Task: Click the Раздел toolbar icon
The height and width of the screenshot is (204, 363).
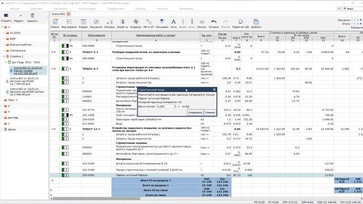Action: (83, 22)
